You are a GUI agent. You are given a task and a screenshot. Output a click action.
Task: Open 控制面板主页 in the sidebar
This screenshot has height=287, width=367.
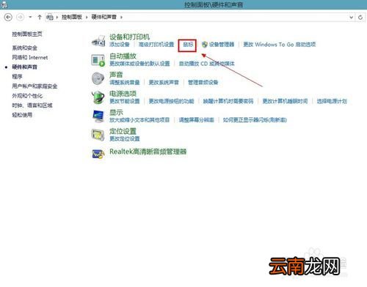27,34
